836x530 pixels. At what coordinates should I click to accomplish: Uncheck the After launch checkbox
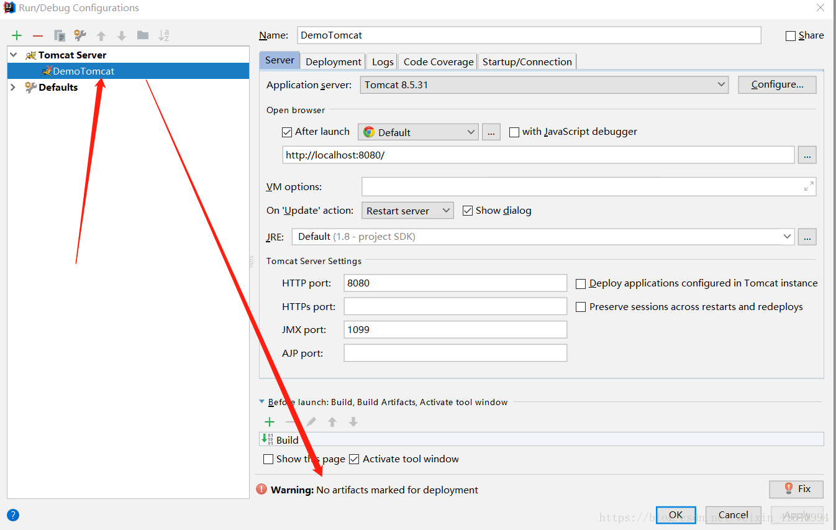[287, 132]
